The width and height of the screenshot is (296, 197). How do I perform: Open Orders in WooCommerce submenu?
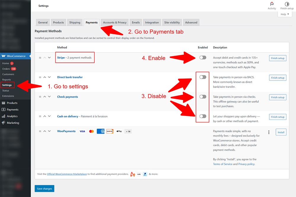(6, 69)
